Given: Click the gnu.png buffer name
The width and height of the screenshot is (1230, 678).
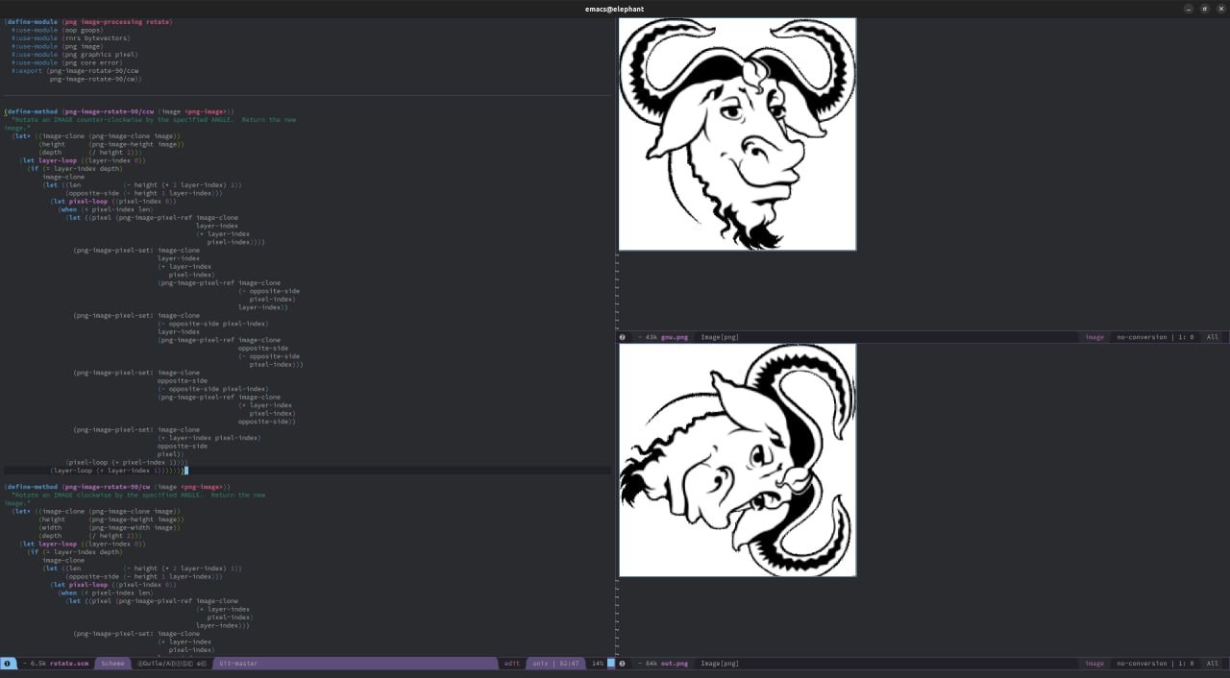Looking at the screenshot, I should (675, 337).
